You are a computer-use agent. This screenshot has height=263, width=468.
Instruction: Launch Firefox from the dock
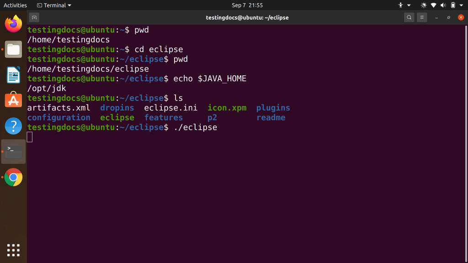click(13, 24)
